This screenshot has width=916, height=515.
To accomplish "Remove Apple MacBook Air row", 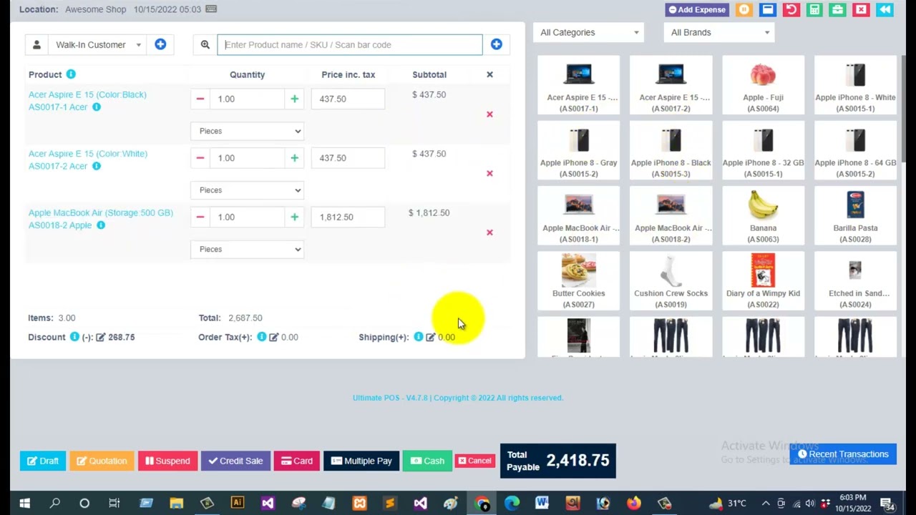I will coord(489,232).
